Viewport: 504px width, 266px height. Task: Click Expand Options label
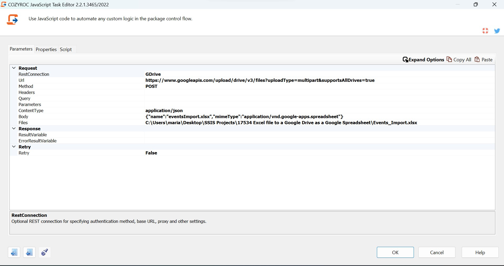pos(426,60)
